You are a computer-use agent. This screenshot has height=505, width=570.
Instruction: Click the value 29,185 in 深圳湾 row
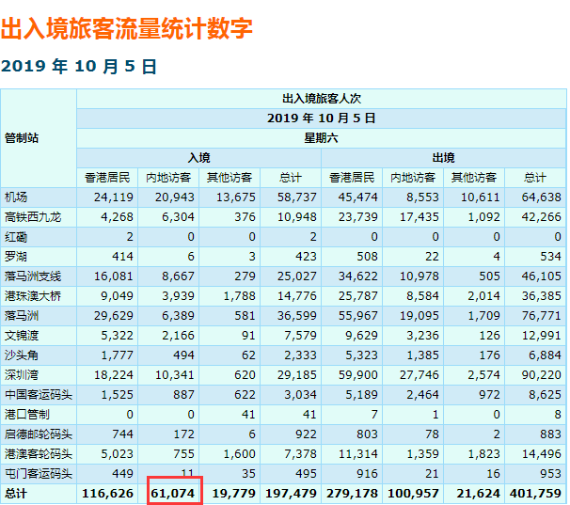click(296, 375)
